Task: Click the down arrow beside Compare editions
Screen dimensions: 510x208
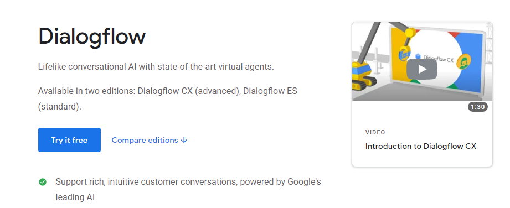Action: click(184, 140)
